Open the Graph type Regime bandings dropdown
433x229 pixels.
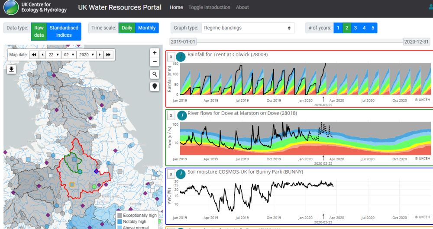[x=247, y=28]
